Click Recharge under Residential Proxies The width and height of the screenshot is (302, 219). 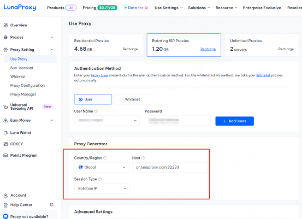(x=130, y=49)
